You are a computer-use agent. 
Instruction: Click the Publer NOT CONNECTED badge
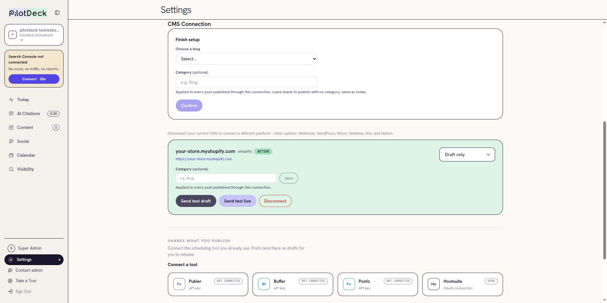pos(228,281)
